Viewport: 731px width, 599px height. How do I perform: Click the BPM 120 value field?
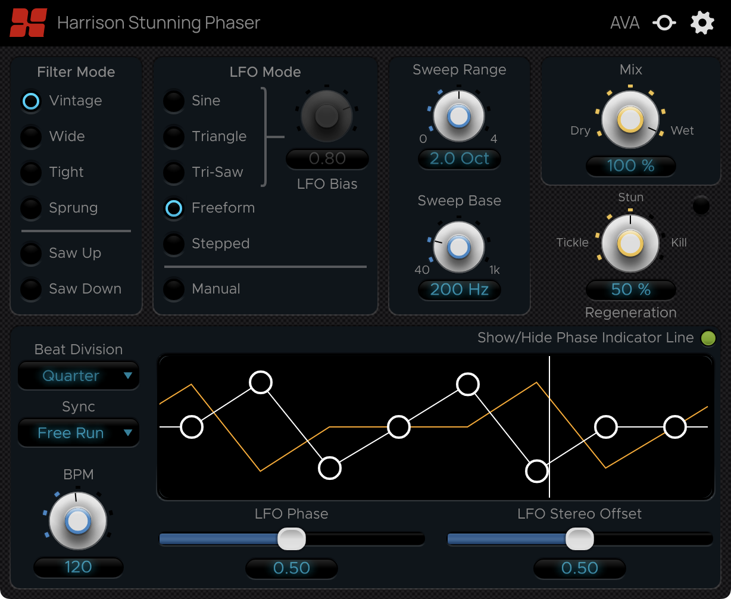pyautogui.click(x=78, y=567)
